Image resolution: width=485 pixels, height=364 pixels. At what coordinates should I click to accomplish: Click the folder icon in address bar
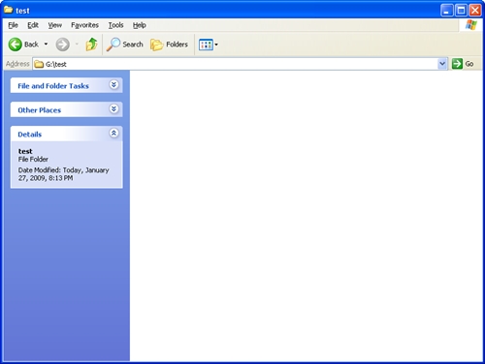click(x=39, y=64)
